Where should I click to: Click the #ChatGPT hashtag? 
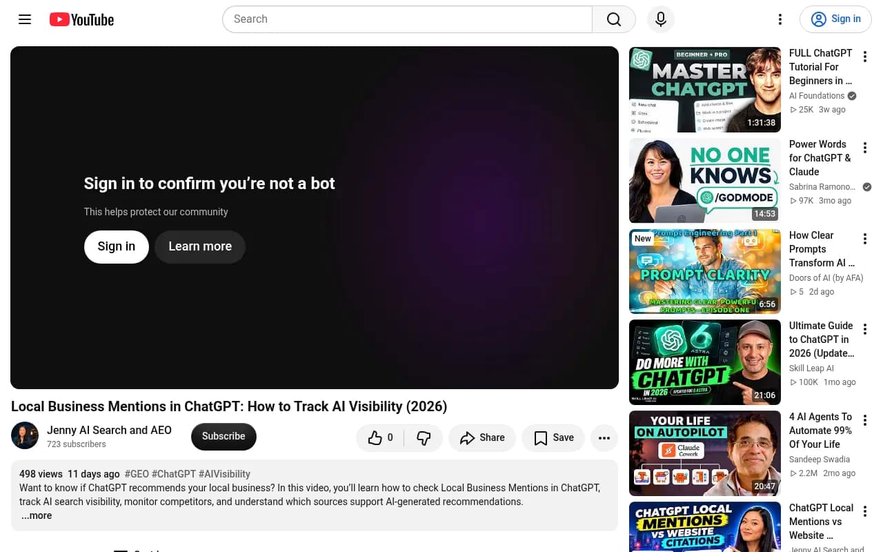tap(174, 474)
